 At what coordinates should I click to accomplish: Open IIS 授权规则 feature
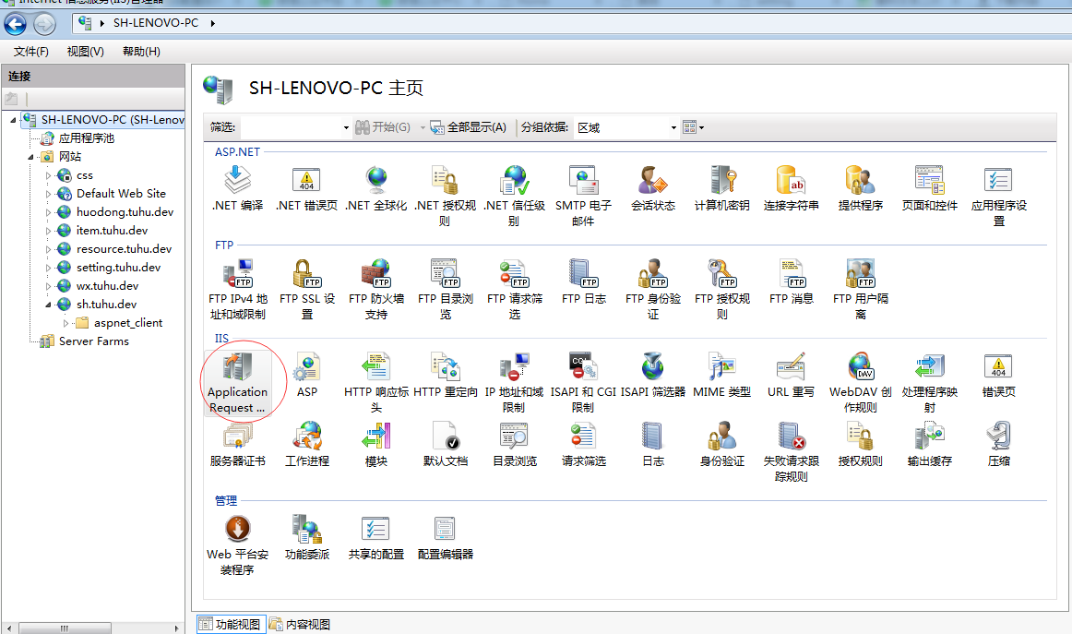[x=860, y=445]
